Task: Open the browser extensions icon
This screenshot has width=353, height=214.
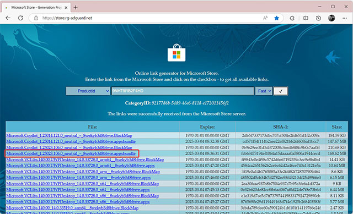Action: point(292,18)
